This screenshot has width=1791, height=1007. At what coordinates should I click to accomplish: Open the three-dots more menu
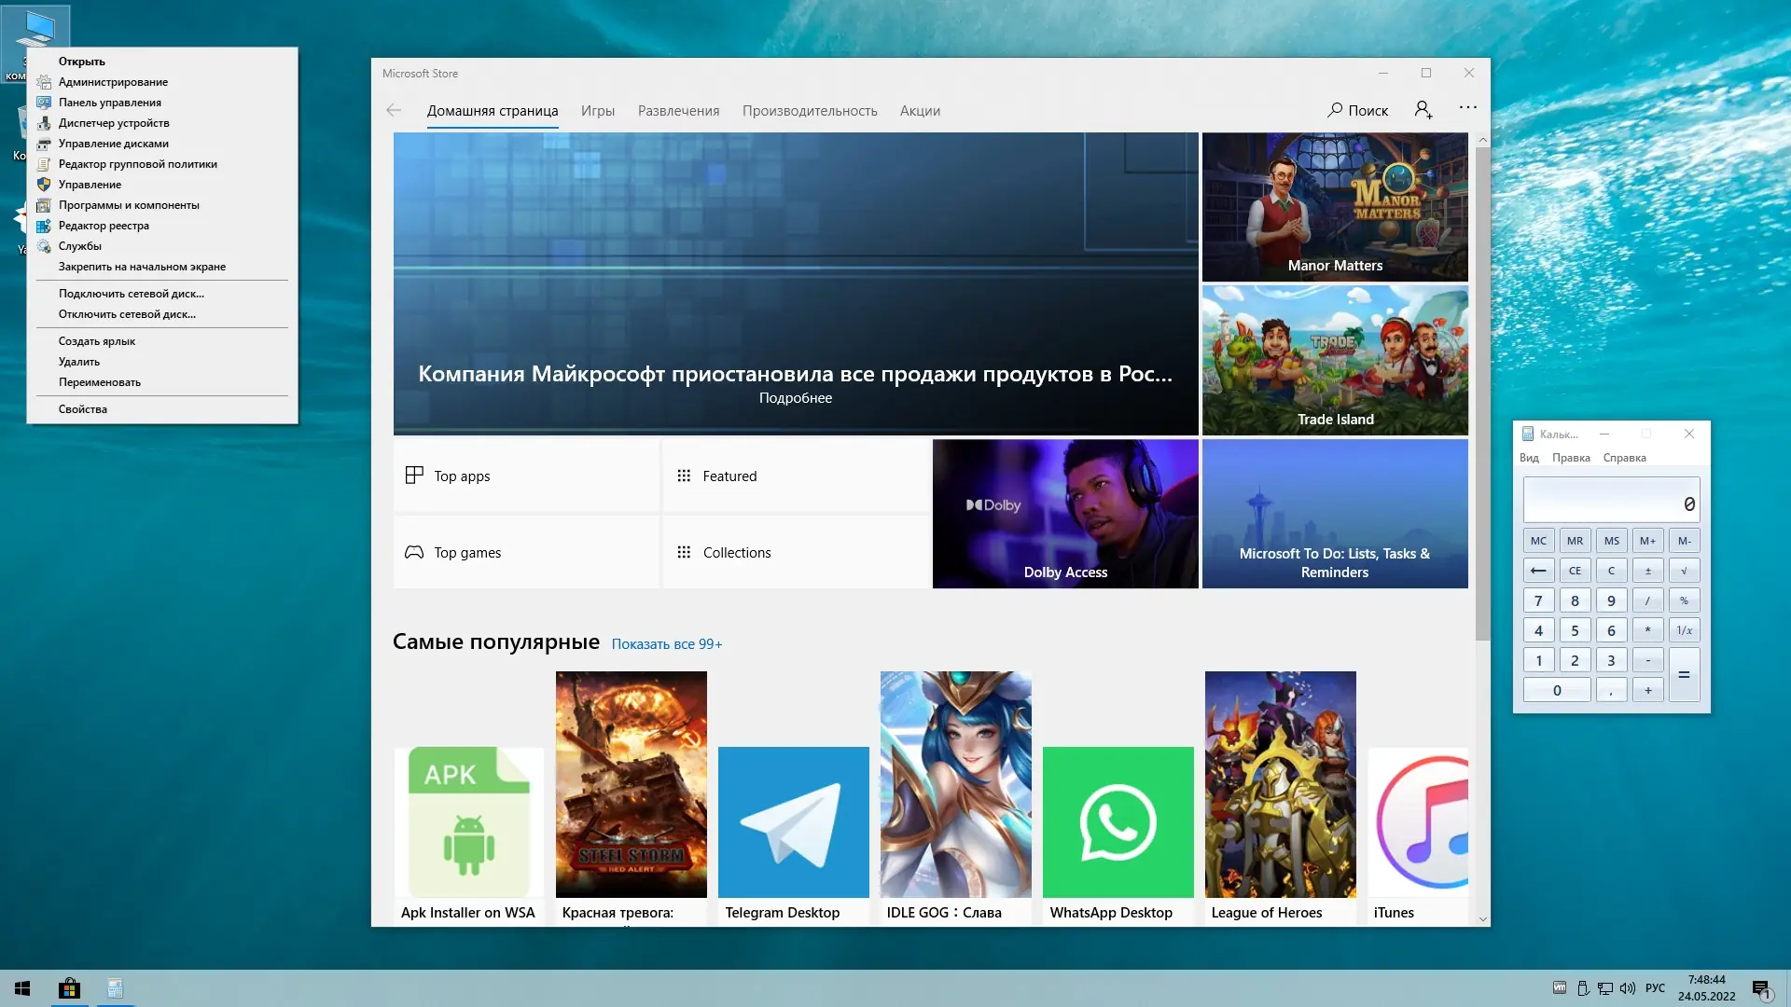[1467, 108]
